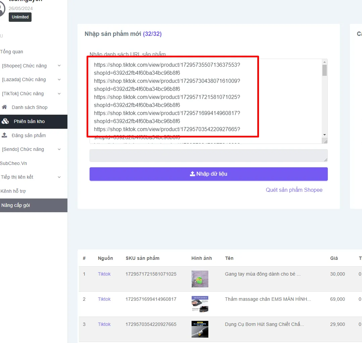Image resolution: width=362 pixels, height=343 pixels.
Task: Click the empty gray textarea below URL list
Action: (208, 156)
